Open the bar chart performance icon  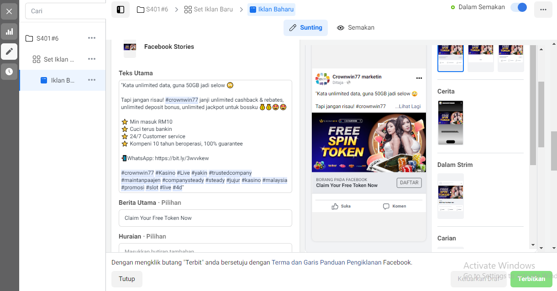[x=9, y=31]
